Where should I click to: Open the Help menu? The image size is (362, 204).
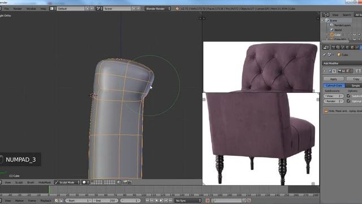click(x=43, y=8)
